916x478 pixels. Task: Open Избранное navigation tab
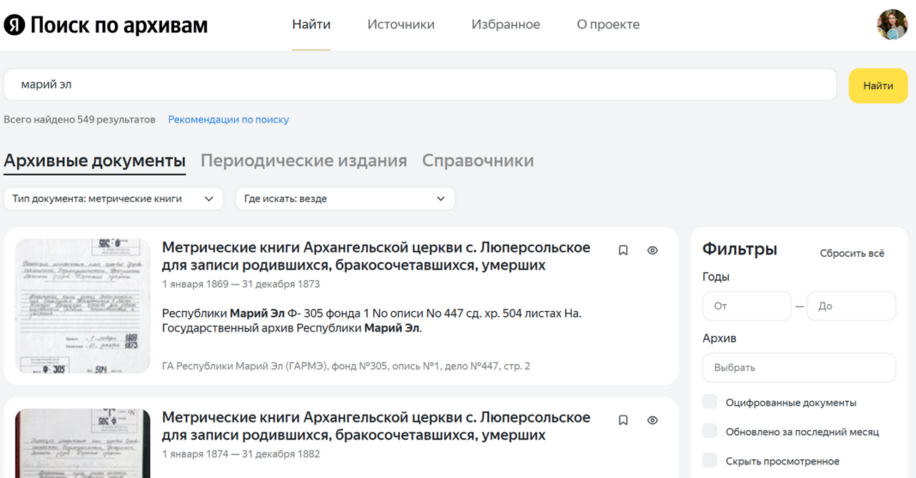tap(506, 25)
